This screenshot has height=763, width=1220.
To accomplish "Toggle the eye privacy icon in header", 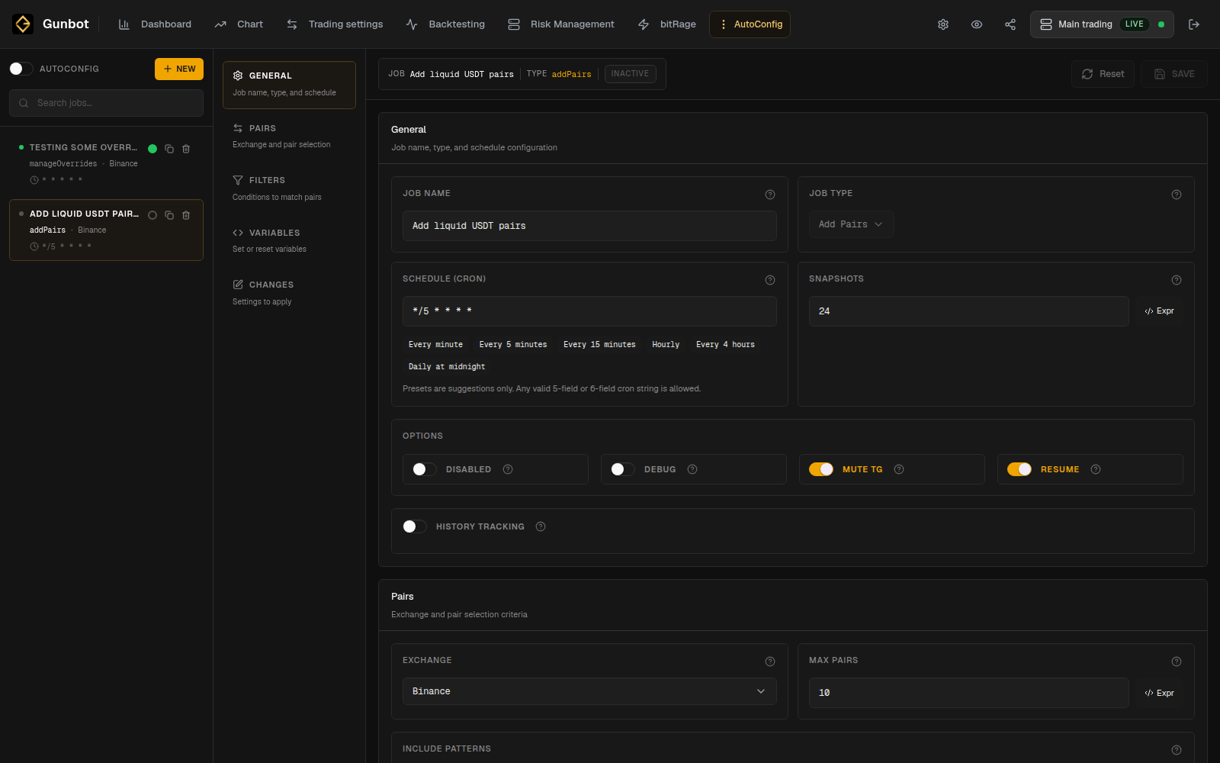I will coord(977,24).
